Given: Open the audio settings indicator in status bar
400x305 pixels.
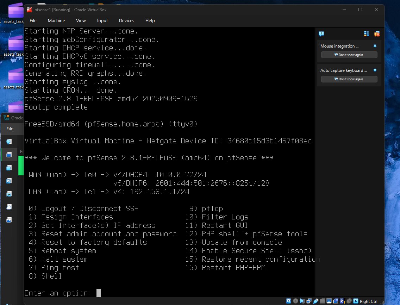Looking at the screenshot, I should [x=302, y=301].
